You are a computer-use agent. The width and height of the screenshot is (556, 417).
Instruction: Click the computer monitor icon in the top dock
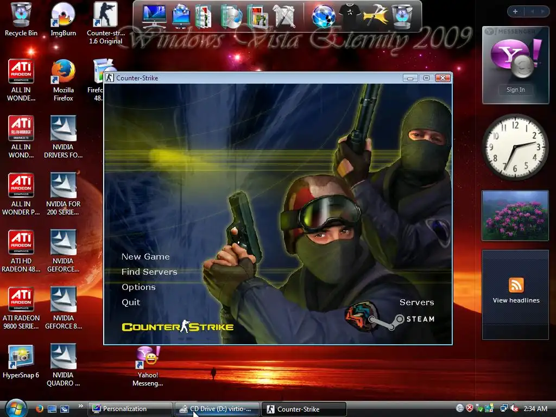pos(154,16)
